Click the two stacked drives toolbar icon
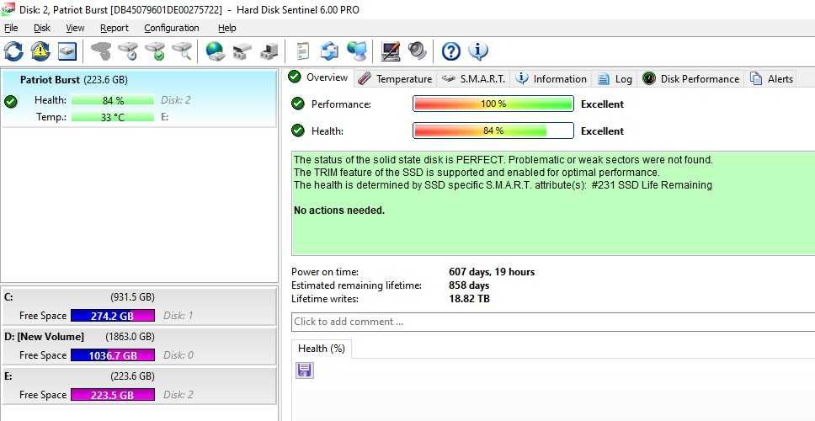This screenshot has height=421, width=815. click(x=242, y=51)
